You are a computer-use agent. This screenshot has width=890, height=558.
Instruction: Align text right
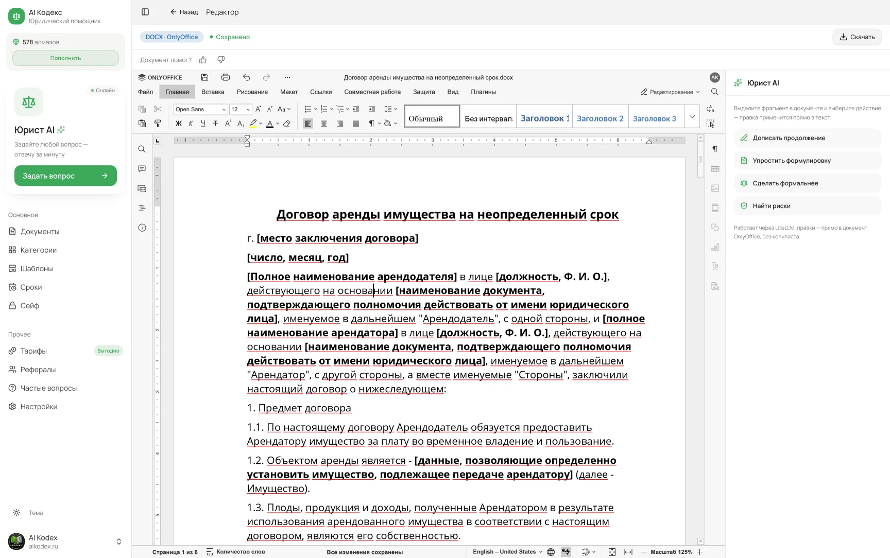point(340,124)
